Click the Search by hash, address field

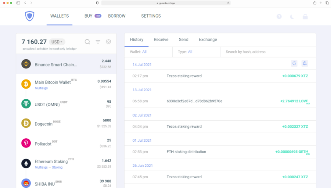point(268,52)
